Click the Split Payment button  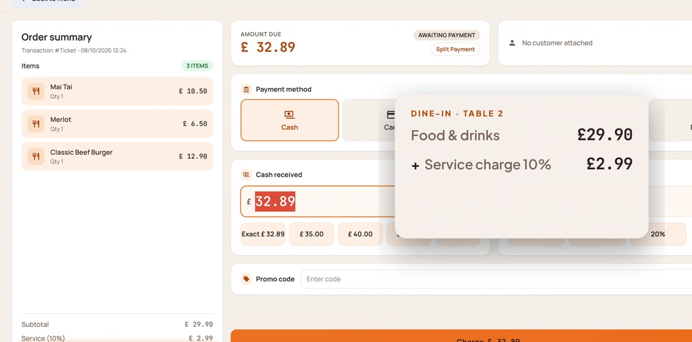tap(455, 50)
